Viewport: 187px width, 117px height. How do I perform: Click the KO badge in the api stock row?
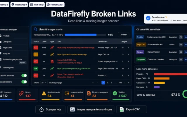36,75
